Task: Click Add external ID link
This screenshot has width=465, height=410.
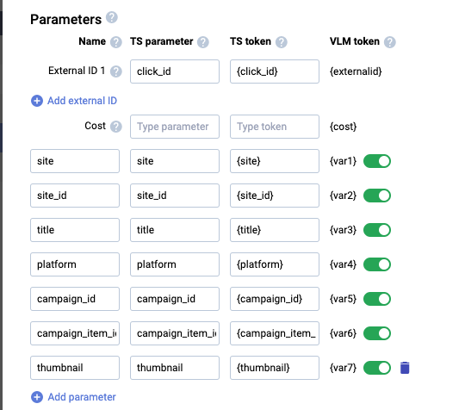Action: click(82, 101)
